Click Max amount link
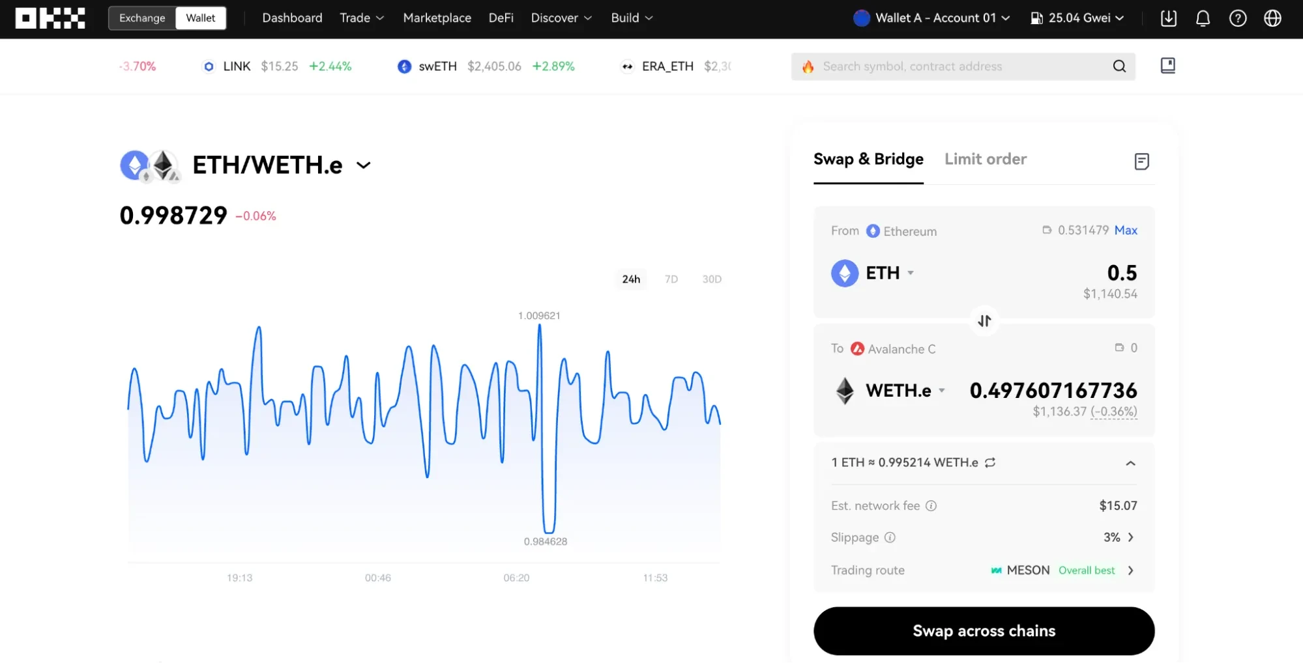1303x663 pixels. point(1126,230)
